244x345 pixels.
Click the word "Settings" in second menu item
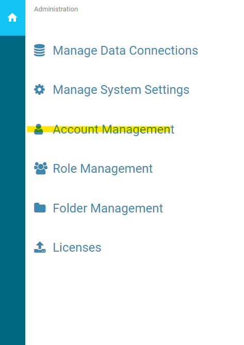(x=167, y=90)
